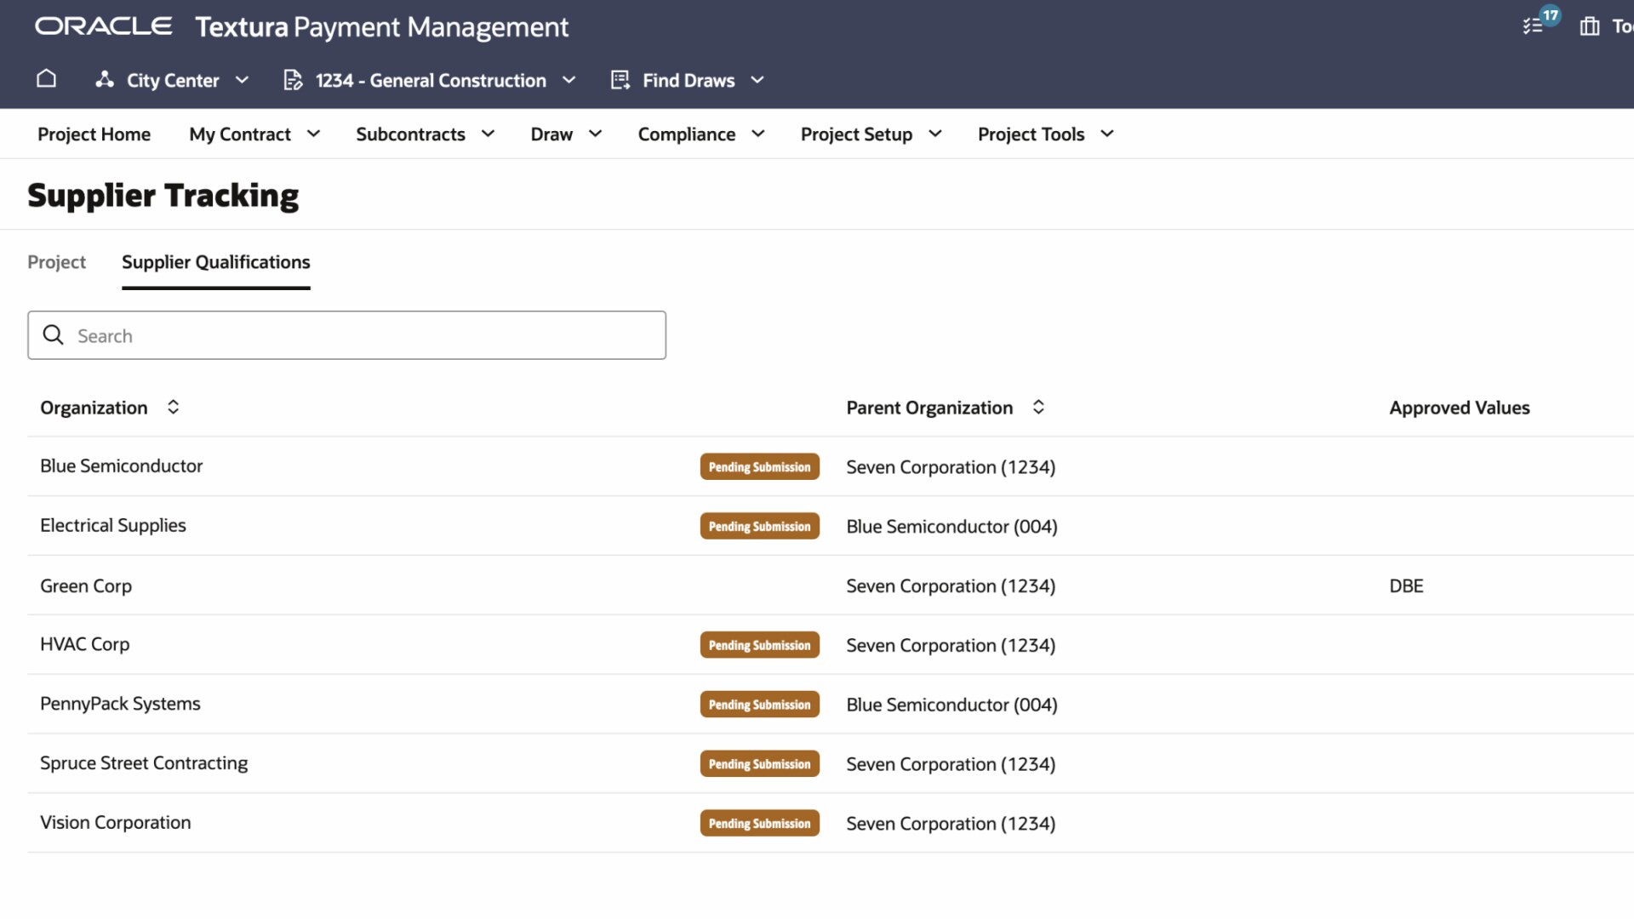The height and width of the screenshot is (919, 1634).
Task: Click the search magnifier icon
Action: (54, 335)
